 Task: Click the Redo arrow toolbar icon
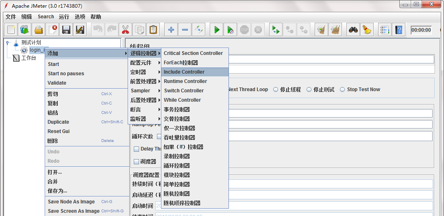point(111,29)
